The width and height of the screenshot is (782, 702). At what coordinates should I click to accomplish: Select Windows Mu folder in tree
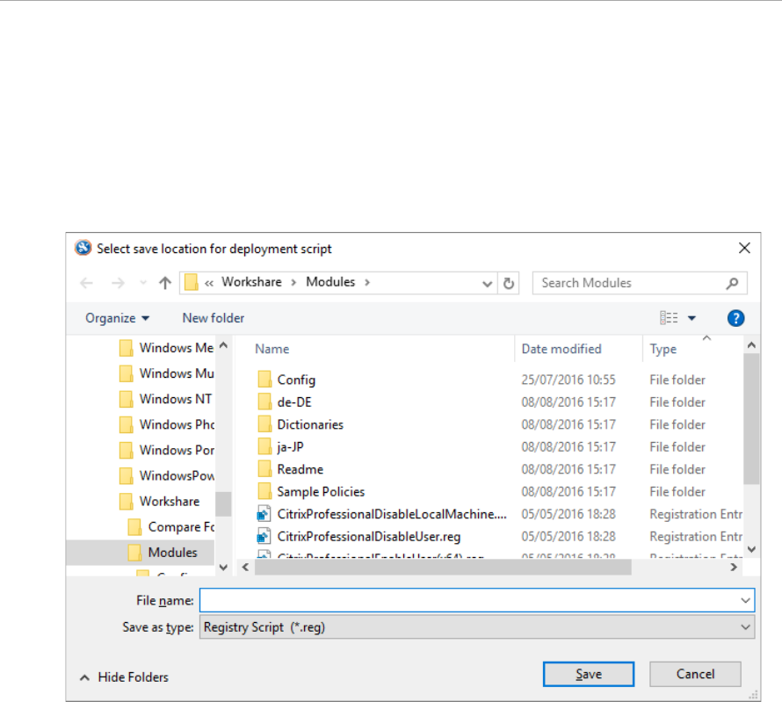(167, 373)
